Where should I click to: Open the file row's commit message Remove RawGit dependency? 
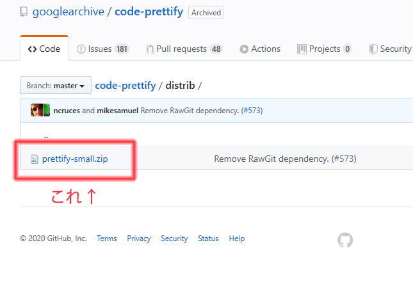[x=285, y=159]
